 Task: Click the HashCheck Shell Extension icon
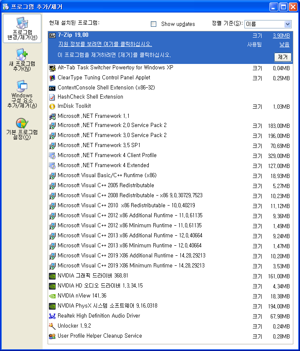point(52,97)
